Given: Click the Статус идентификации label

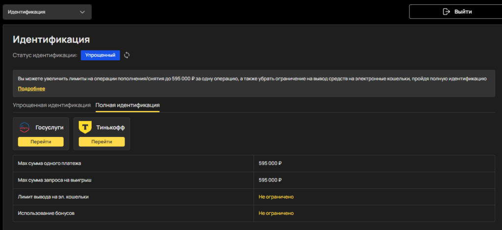Looking at the screenshot, I should [x=45, y=55].
